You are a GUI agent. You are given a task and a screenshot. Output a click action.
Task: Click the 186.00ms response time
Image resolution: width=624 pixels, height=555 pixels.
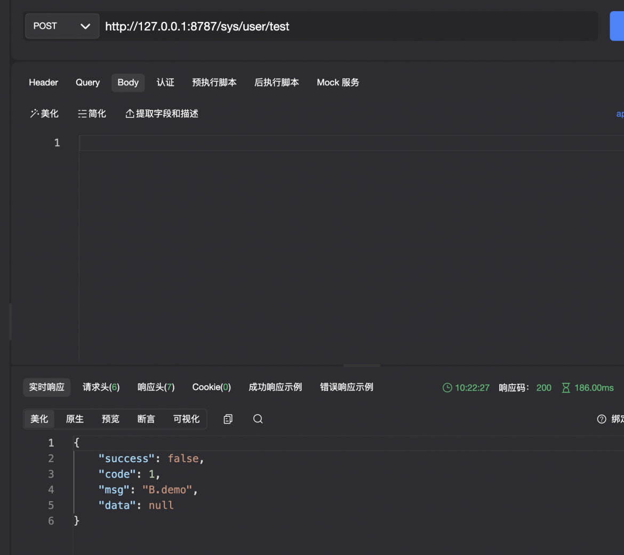click(x=594, y=388)
